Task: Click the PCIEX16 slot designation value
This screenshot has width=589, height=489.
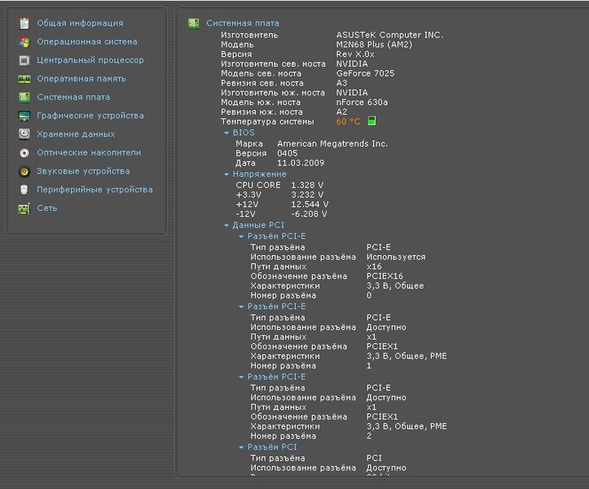Action: point(385,276)
